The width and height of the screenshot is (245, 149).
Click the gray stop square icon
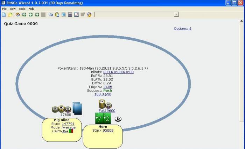click(x=43, y=15)
